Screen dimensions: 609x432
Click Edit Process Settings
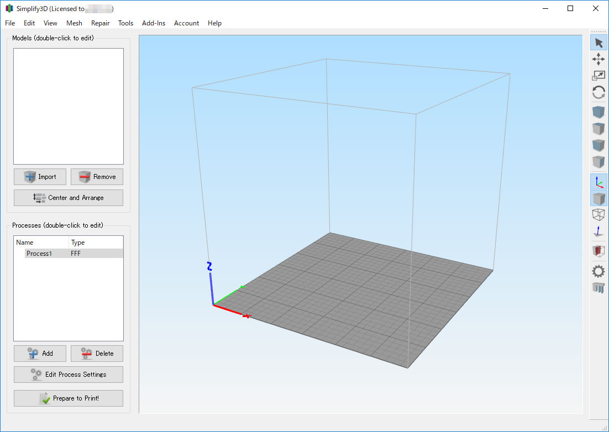click(x=69, y=375)
